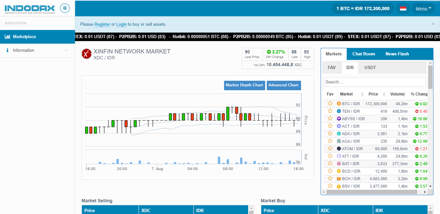This screenshot has height=214, width=440.
Task: Click the BTC coin icon in market list
Action: pyautogui.click(x=339, y=104)
